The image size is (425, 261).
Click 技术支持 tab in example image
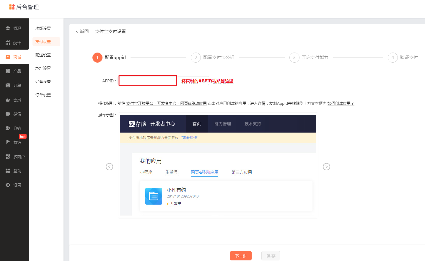(253, 124)
